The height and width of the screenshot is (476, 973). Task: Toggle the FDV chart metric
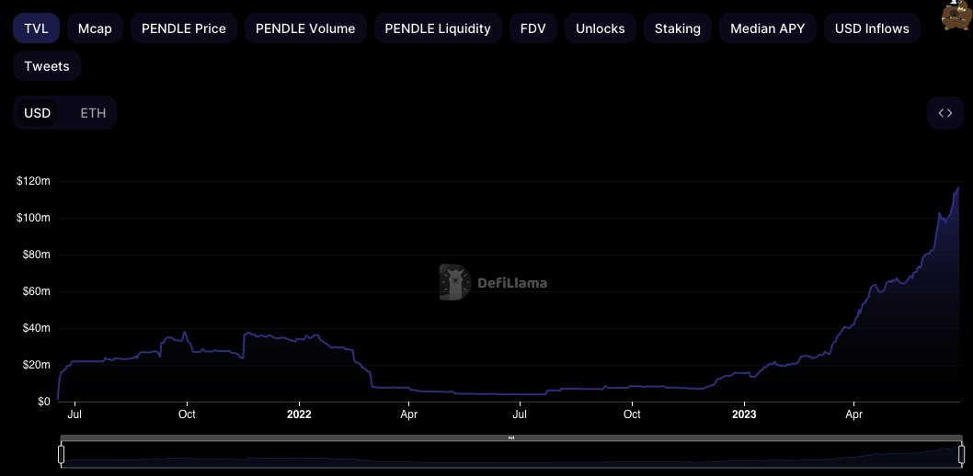click(533, 28)
